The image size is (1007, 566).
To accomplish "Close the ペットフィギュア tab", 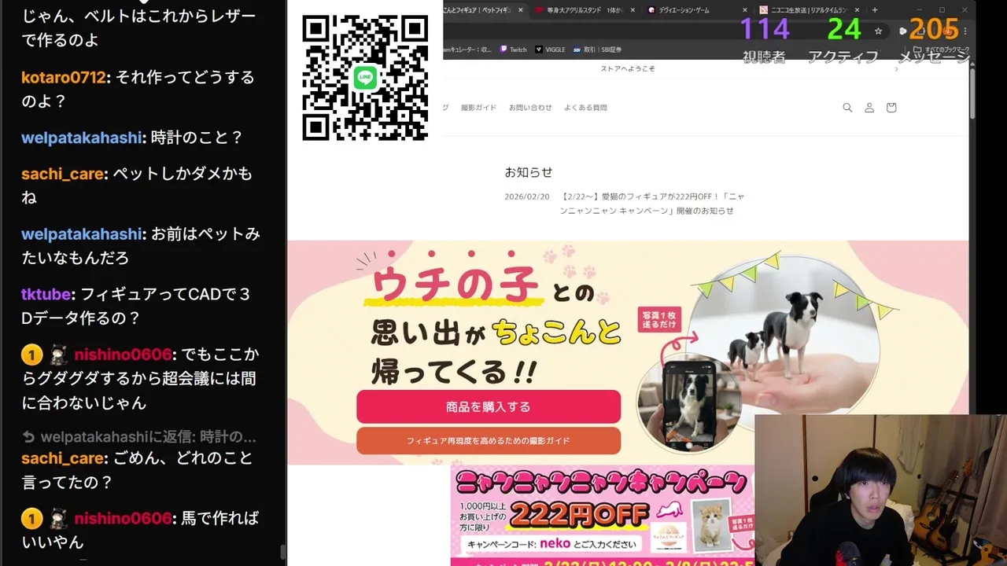I will [520, 10].
